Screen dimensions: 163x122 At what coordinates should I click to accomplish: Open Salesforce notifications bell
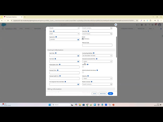[x=156, y=25]
